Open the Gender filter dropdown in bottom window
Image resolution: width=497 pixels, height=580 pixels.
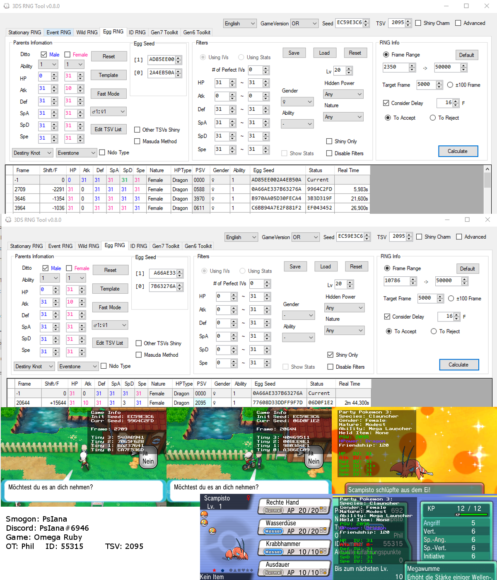tap(299, 315)
